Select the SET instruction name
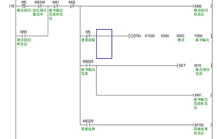 (182, 66)
